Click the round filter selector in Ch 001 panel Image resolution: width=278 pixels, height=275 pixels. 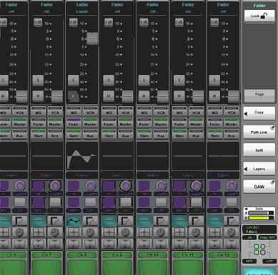click(262, 247)
